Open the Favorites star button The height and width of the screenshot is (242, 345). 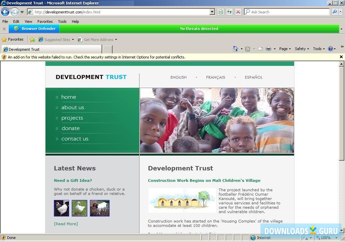(12, 40)
